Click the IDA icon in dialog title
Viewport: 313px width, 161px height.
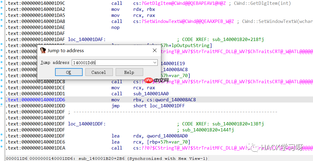[43, 50]
